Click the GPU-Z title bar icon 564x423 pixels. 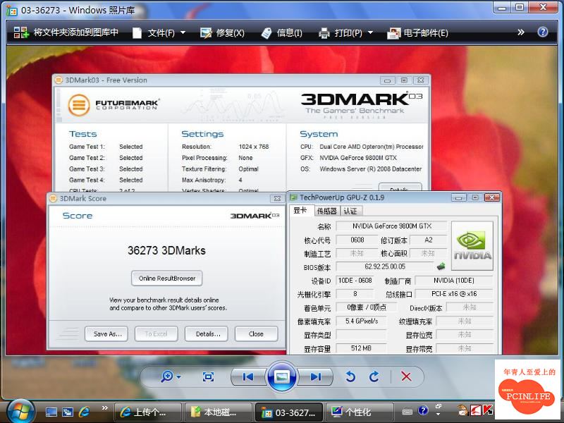[294, 197]
